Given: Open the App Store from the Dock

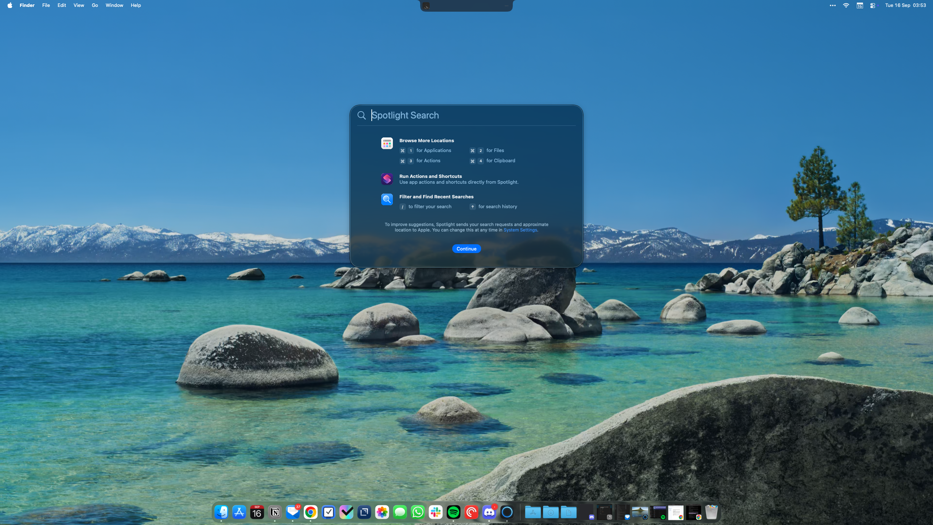Looking at the screenshot, I should (239, 512).
